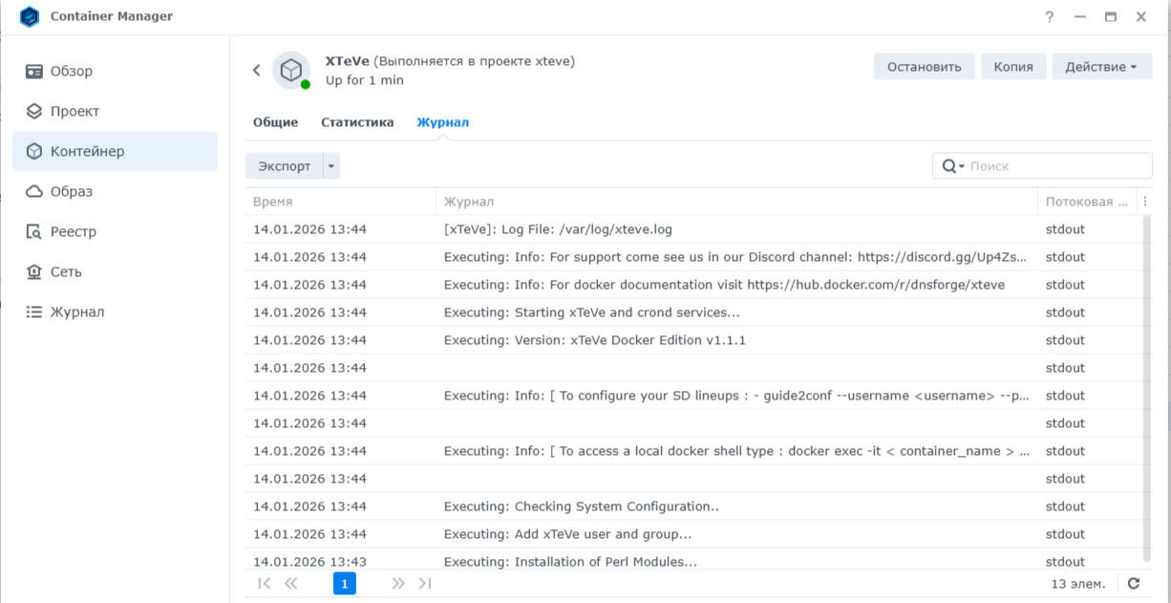Image resolution: width=1171 pixels, height=603 pixels.
Task: Click the Overview (Обзор) sidebar icon
Action: point(34,71)
